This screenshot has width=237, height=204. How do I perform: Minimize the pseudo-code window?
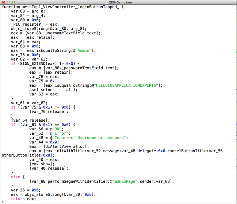[x=8, y=2]
